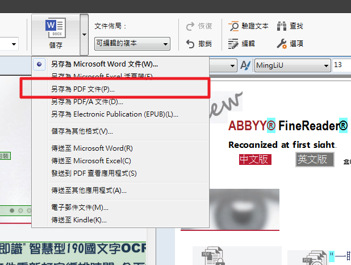Open the document layout dropdown (可編輯的複本)
The image size is (351, 265).
click(x=132, y=44)
